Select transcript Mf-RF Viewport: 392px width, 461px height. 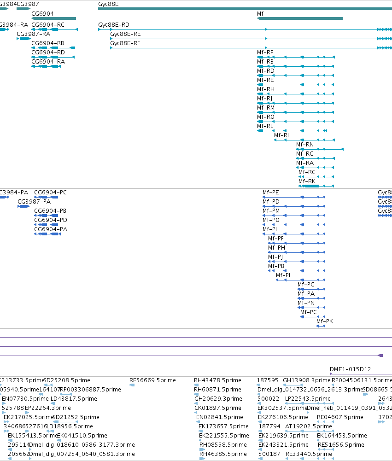tap(265, 53)
